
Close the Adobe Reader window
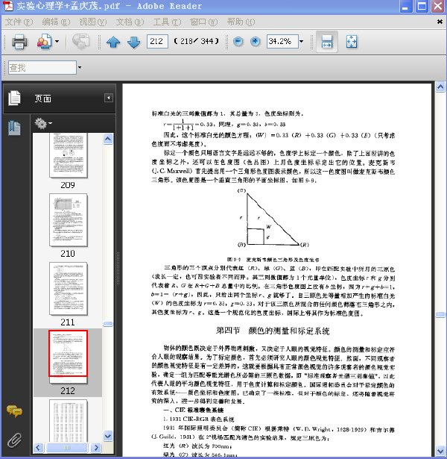pos(438,6)
